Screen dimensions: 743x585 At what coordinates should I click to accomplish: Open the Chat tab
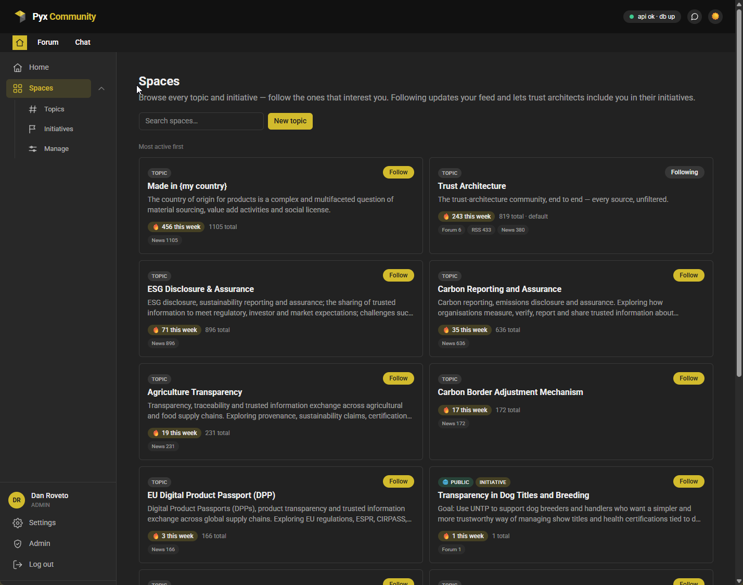(83, 43)
